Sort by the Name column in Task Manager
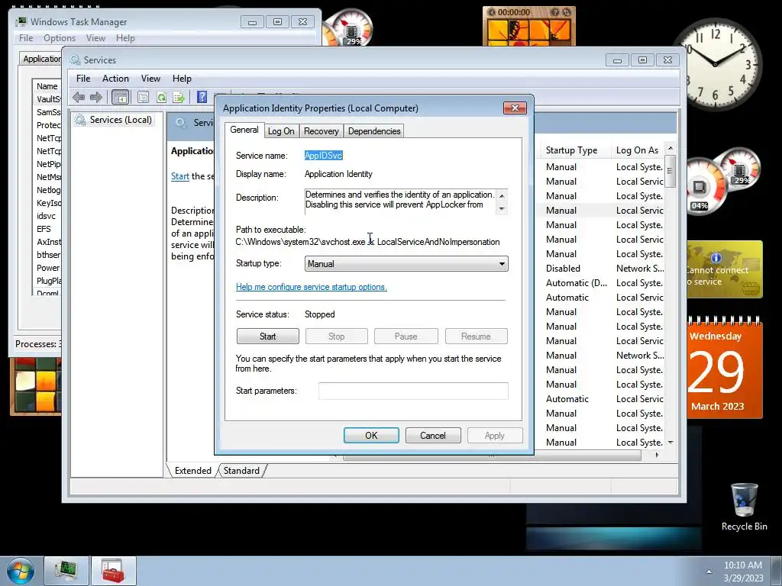This screenshot has width=782, height=586. pos(47,86)
